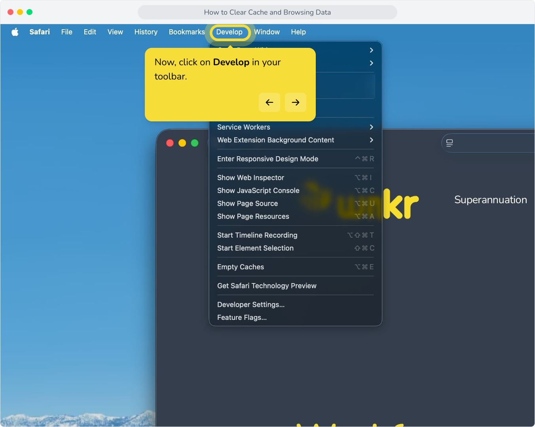Go to previous step with left arrow
This screenshot has width=535, height=427.
pos(269,102)
